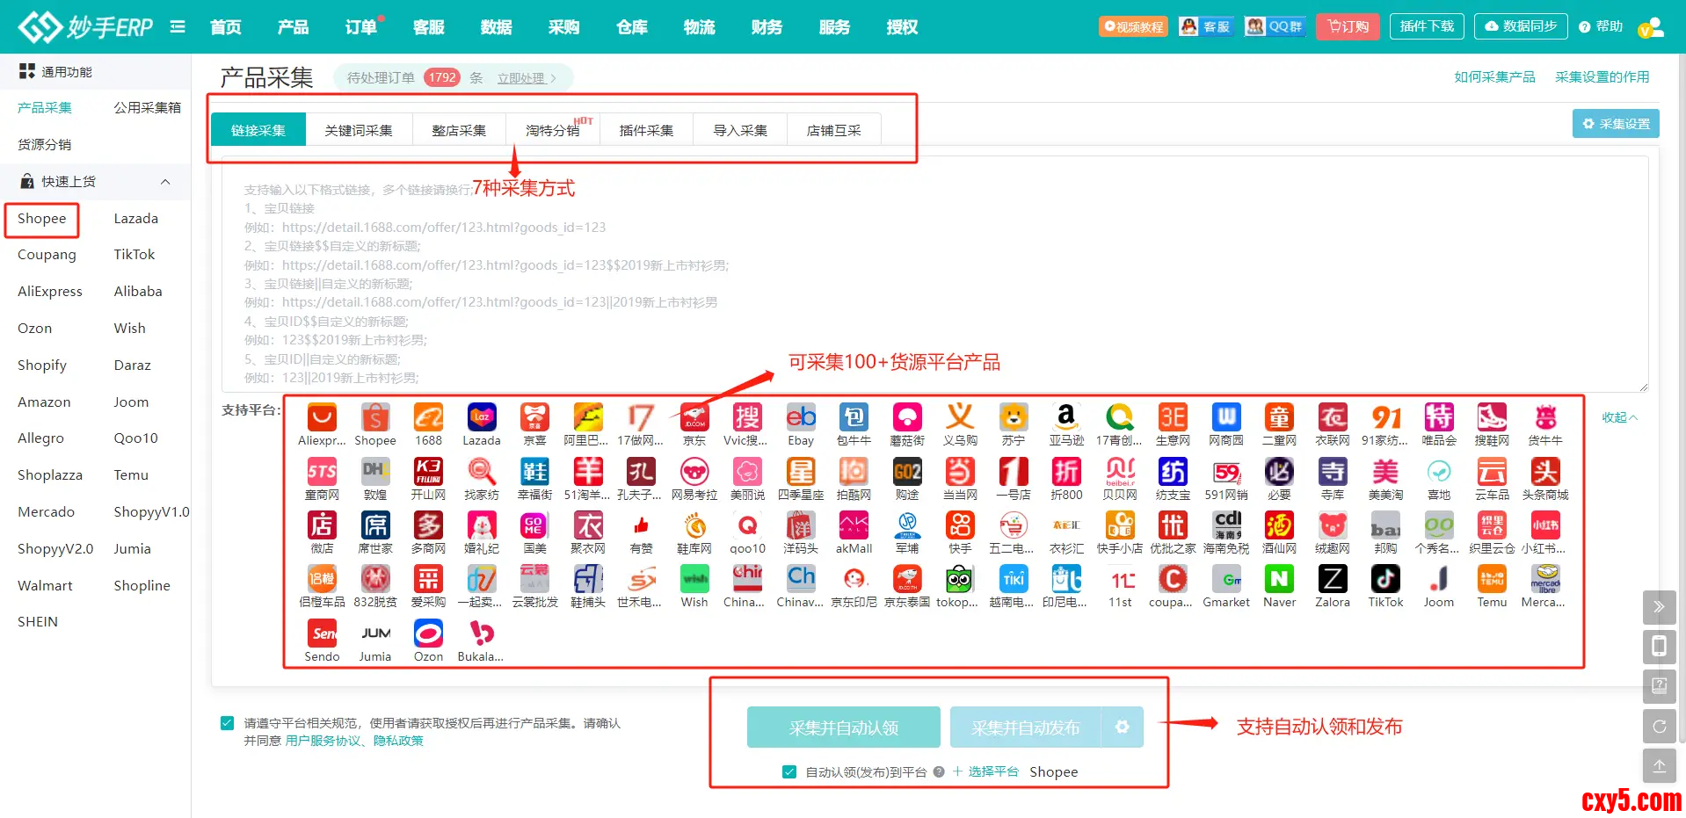Select the Temu source platform icon

coord(1492,580)
